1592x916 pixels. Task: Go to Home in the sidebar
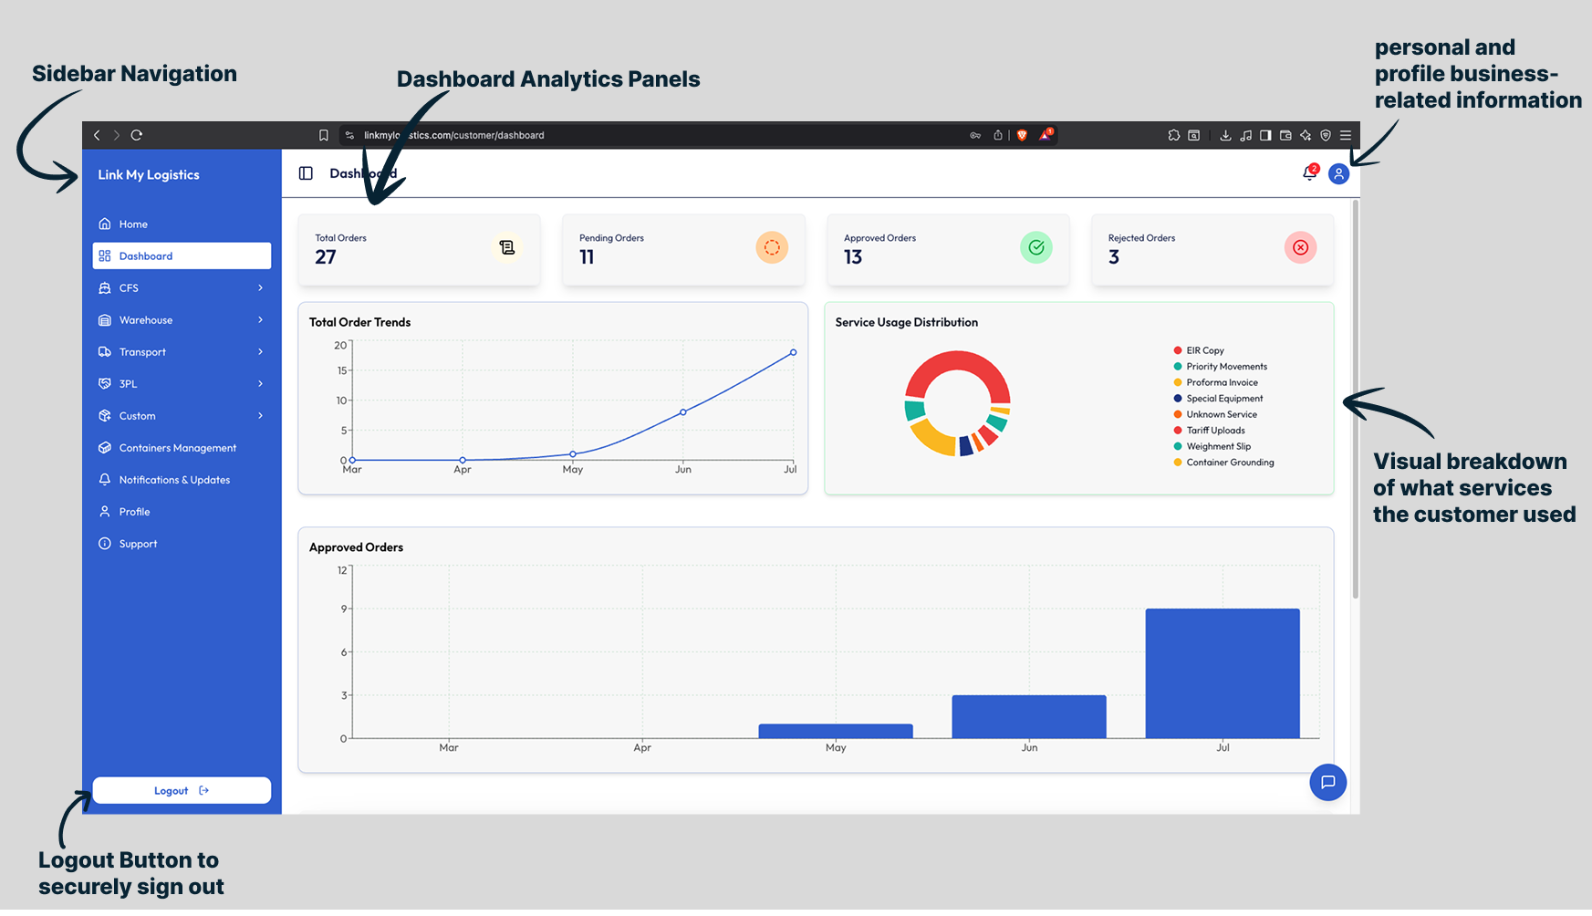pyautogui.click(x=133, y=224)
